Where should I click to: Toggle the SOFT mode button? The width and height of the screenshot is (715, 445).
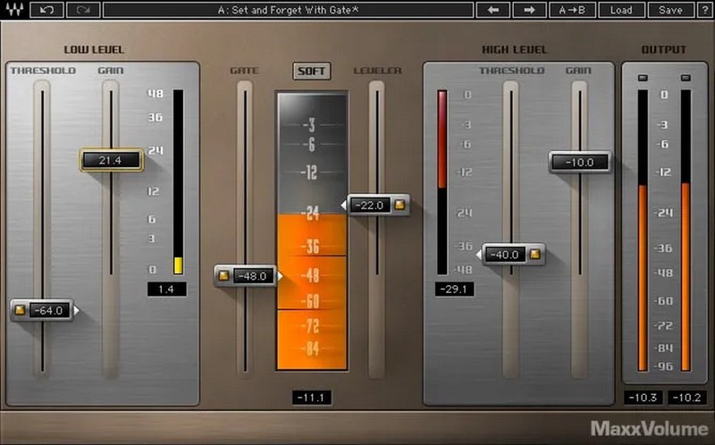312,71
